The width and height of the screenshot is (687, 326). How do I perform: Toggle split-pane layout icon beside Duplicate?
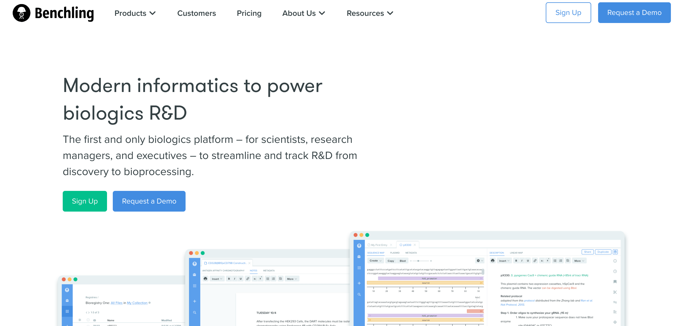coord(615,252)
